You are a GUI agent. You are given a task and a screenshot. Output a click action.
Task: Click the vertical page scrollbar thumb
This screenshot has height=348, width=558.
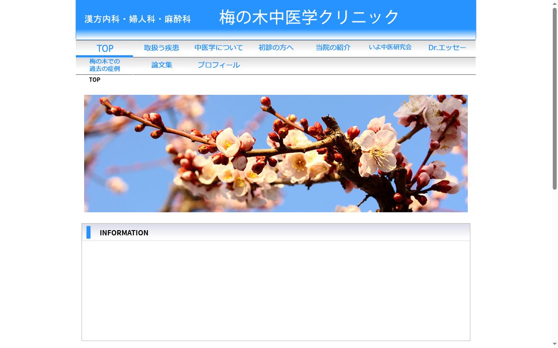pos(555,99)
